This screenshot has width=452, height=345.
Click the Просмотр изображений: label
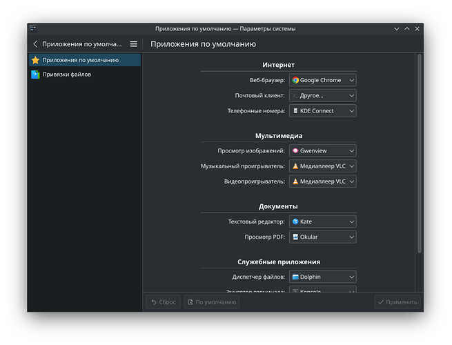(251, 150)
